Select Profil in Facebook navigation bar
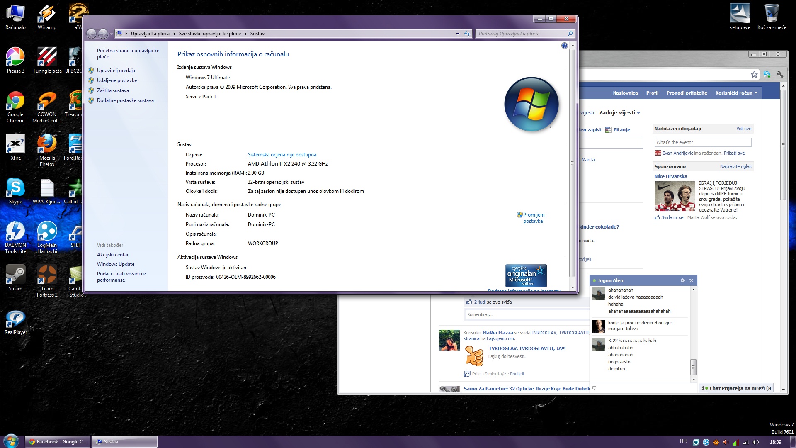The width and height of the screenshot is (796, 448). pyautogui.click(x=652, y=93)
